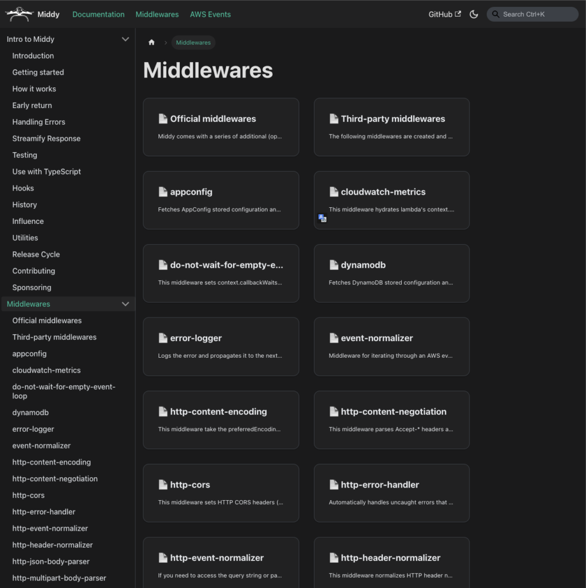Click document icon on event-normalizer card
Image resolution: width=586 pixels, height=588 pixels.
[x=333, y=338]
